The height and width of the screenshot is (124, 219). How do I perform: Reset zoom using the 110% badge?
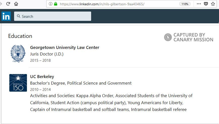[185, 4]
